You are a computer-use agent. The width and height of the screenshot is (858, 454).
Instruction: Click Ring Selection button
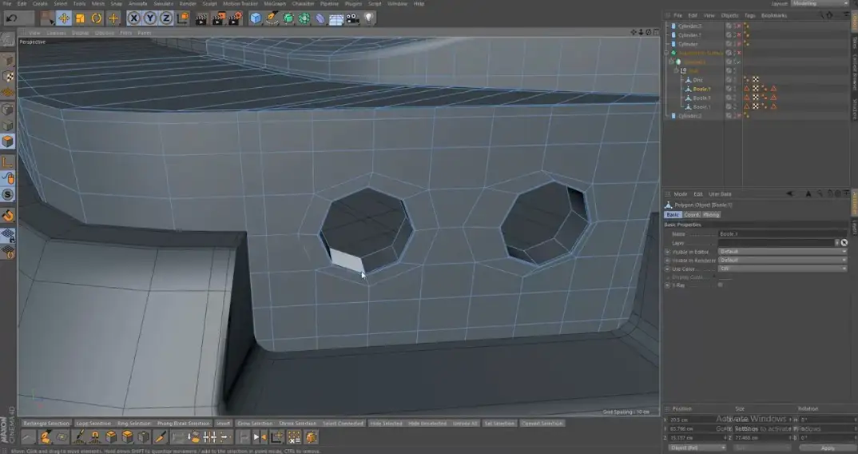click(x=133, y=424)
